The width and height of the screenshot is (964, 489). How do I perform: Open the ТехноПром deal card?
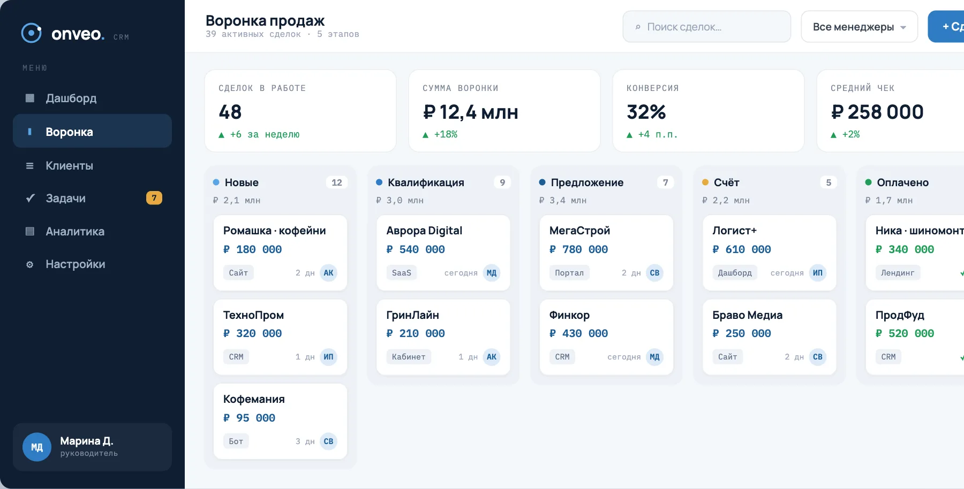tap(280, 337)
